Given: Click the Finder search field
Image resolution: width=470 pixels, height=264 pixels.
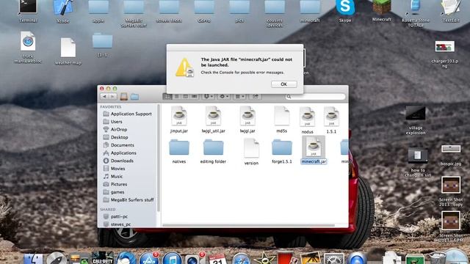Looking at the screenshot, I should click(315, 97).
